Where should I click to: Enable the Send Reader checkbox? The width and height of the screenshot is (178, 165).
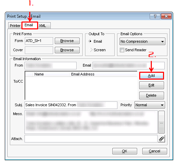click(x=122, y=50)
